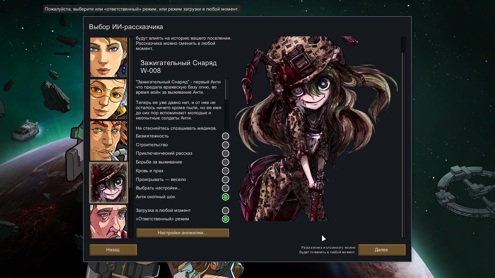The height and width of the screenshot is (278, 495).
Task: Enable Загрузка в любой момент mode
Action: (x=225, y=211)
